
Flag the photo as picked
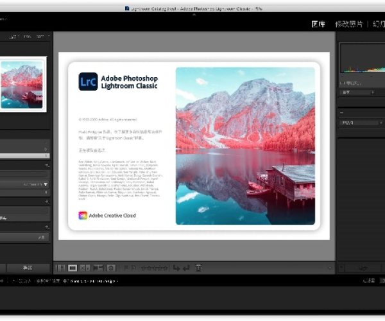click(126, 268)
